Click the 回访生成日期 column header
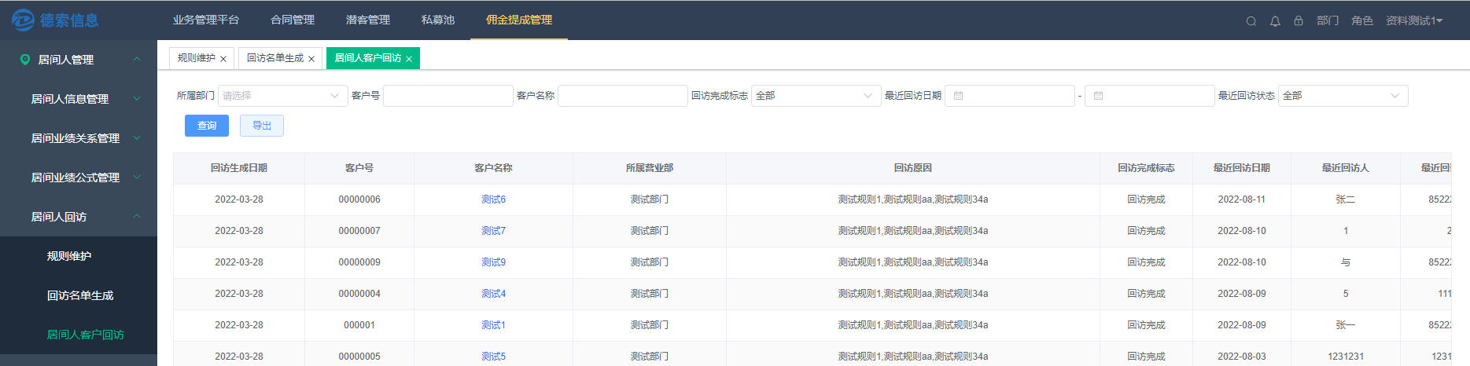 pyautogui.click(x=239, y=168)
